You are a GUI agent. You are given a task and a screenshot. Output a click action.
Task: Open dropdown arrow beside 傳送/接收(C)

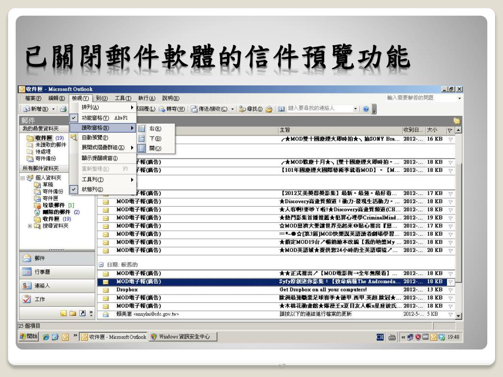232,109
